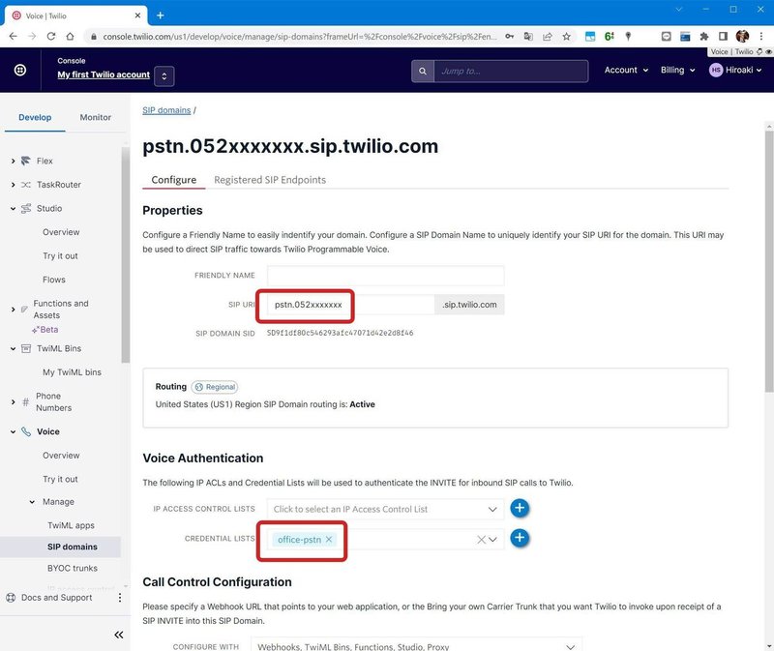Open Studio Try it out

click(x=60, y=255)
